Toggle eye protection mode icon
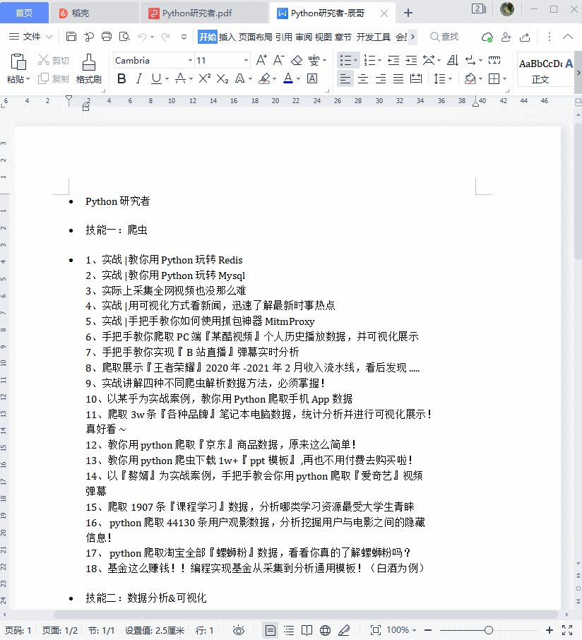 (239, 630)
